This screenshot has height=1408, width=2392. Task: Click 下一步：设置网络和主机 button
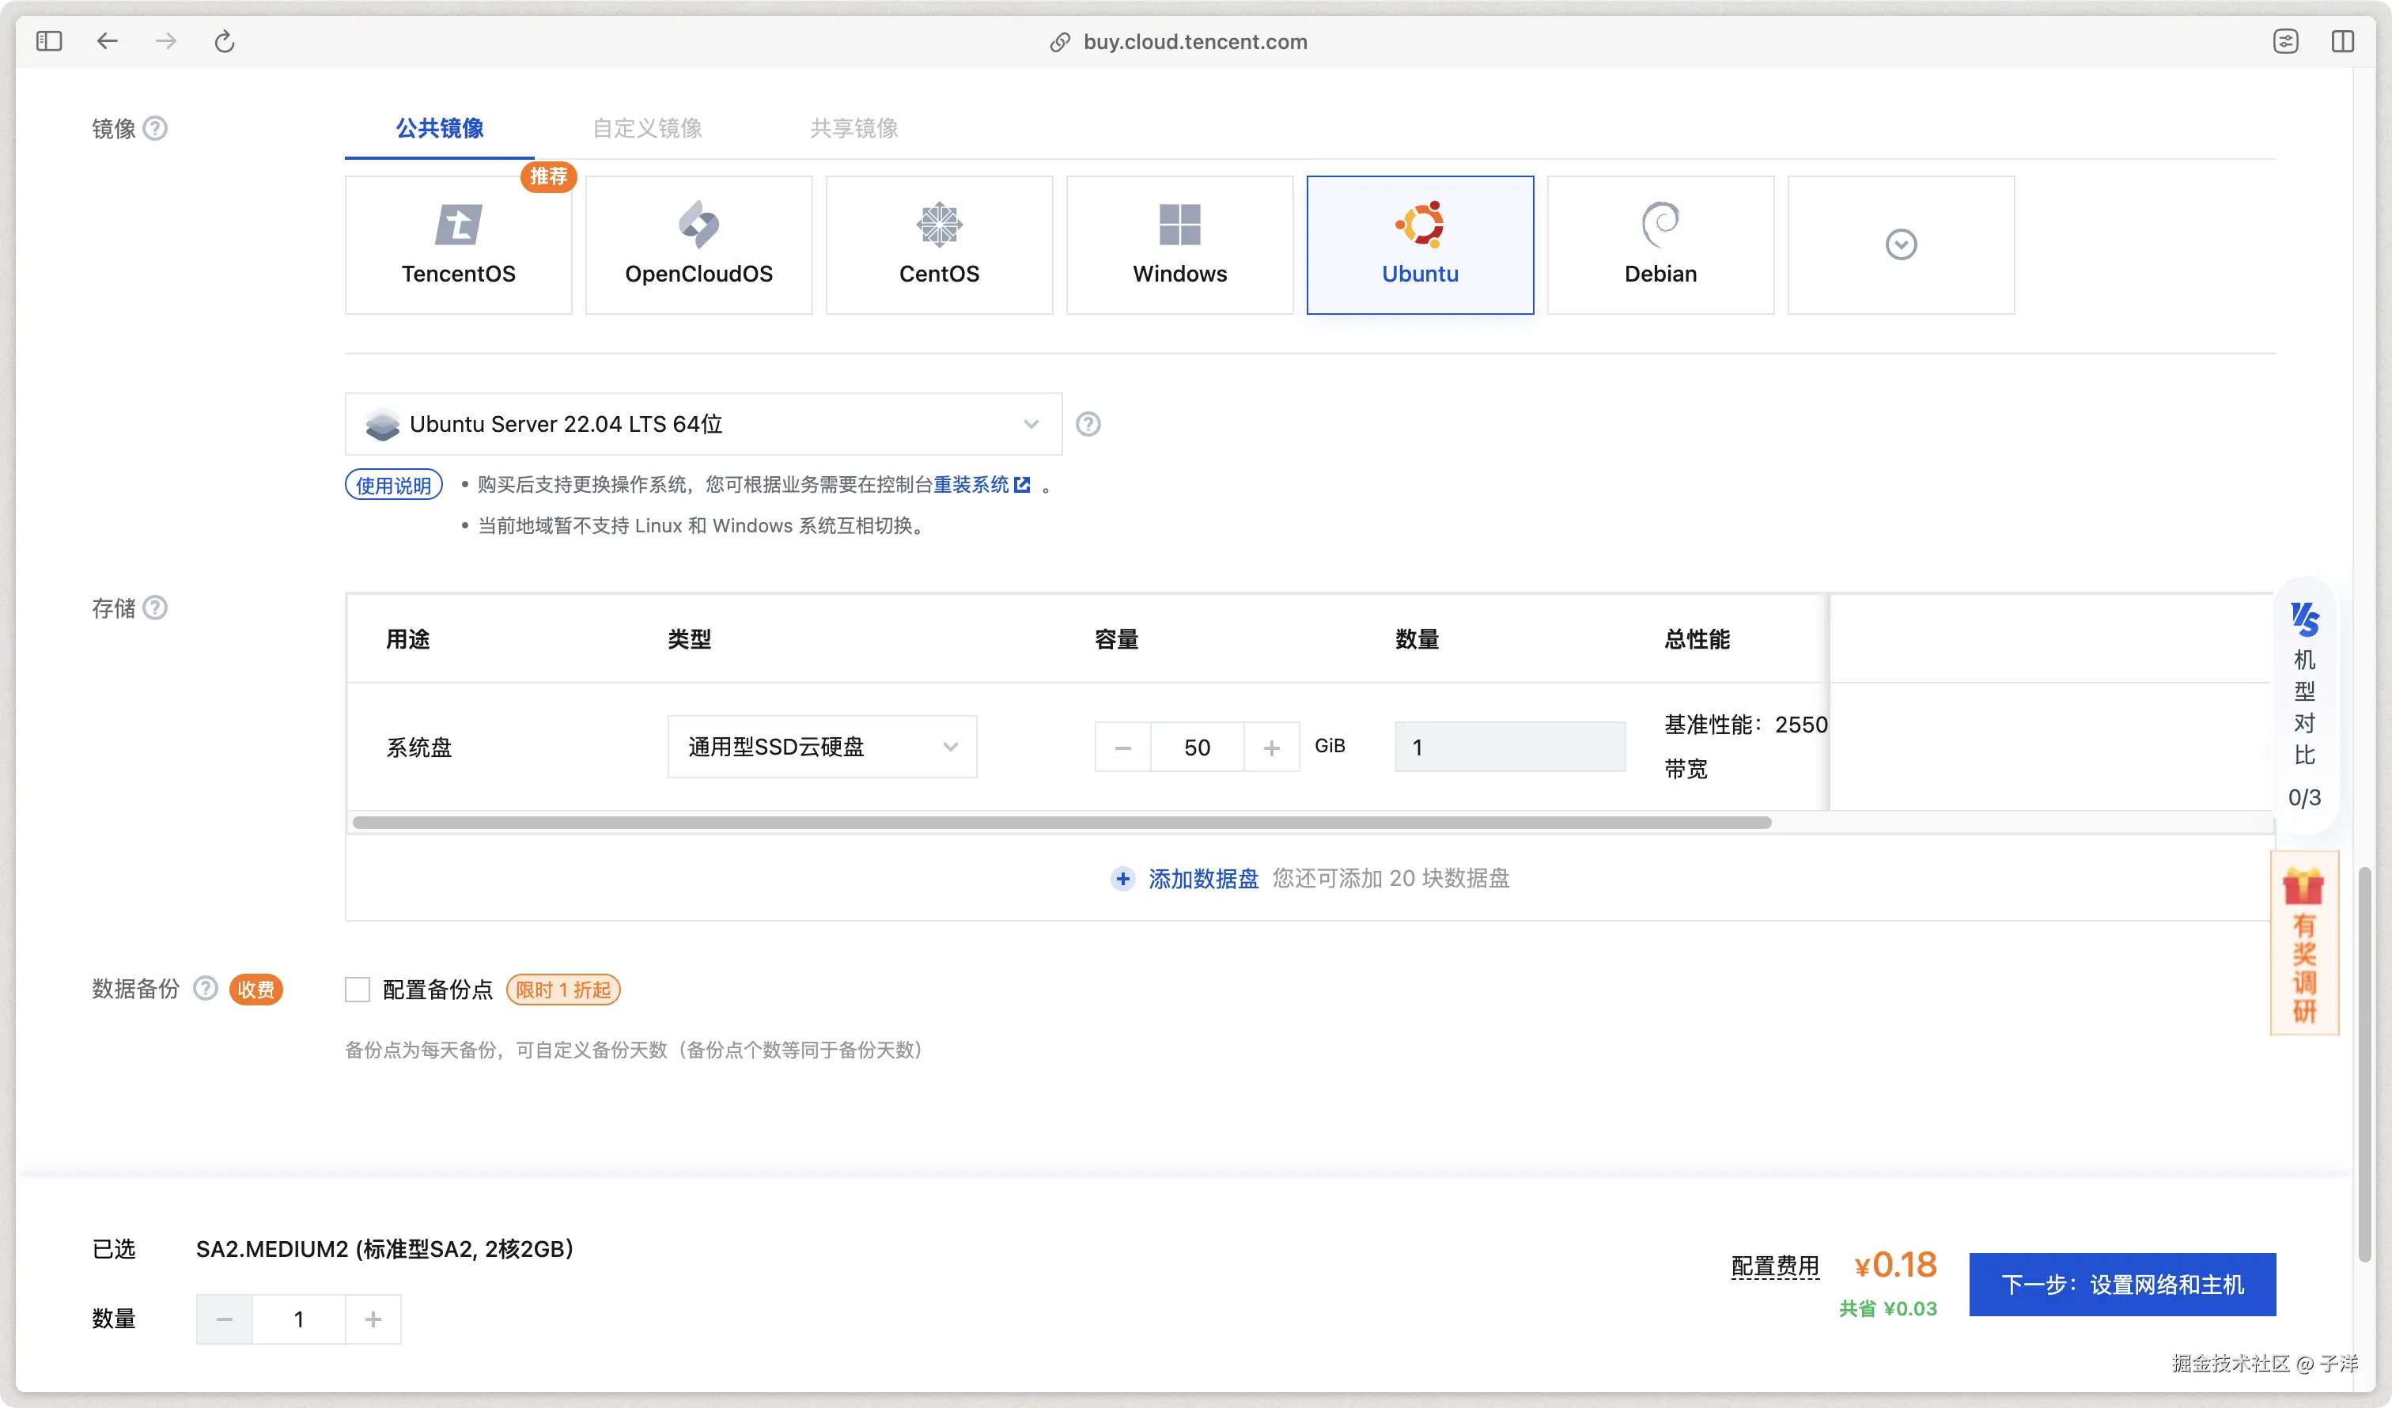[x=2121, y=1284]
